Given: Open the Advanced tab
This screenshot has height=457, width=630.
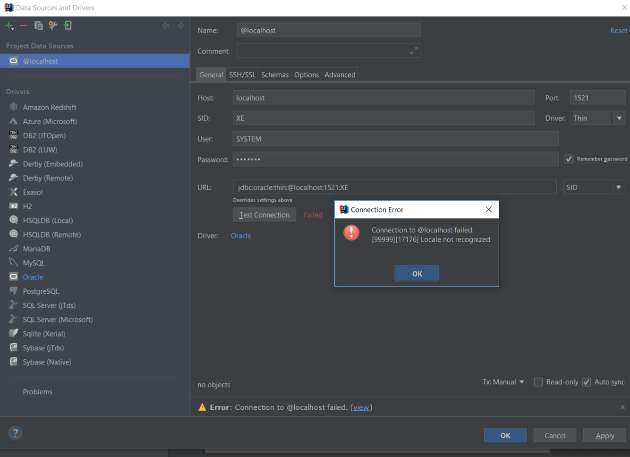Looking at the screenshot, I should [340, 75].
